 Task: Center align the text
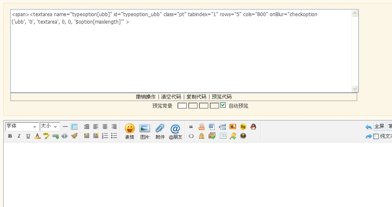105,126
